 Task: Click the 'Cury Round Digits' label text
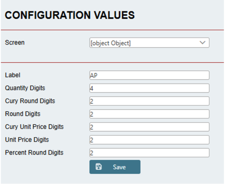(x=30, y=101)
